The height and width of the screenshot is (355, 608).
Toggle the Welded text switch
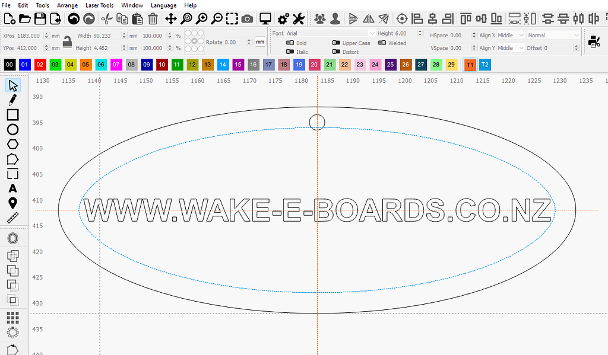(x=382, y=43)
